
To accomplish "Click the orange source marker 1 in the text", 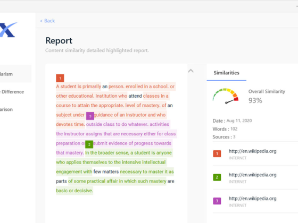I will coord(60,78).
